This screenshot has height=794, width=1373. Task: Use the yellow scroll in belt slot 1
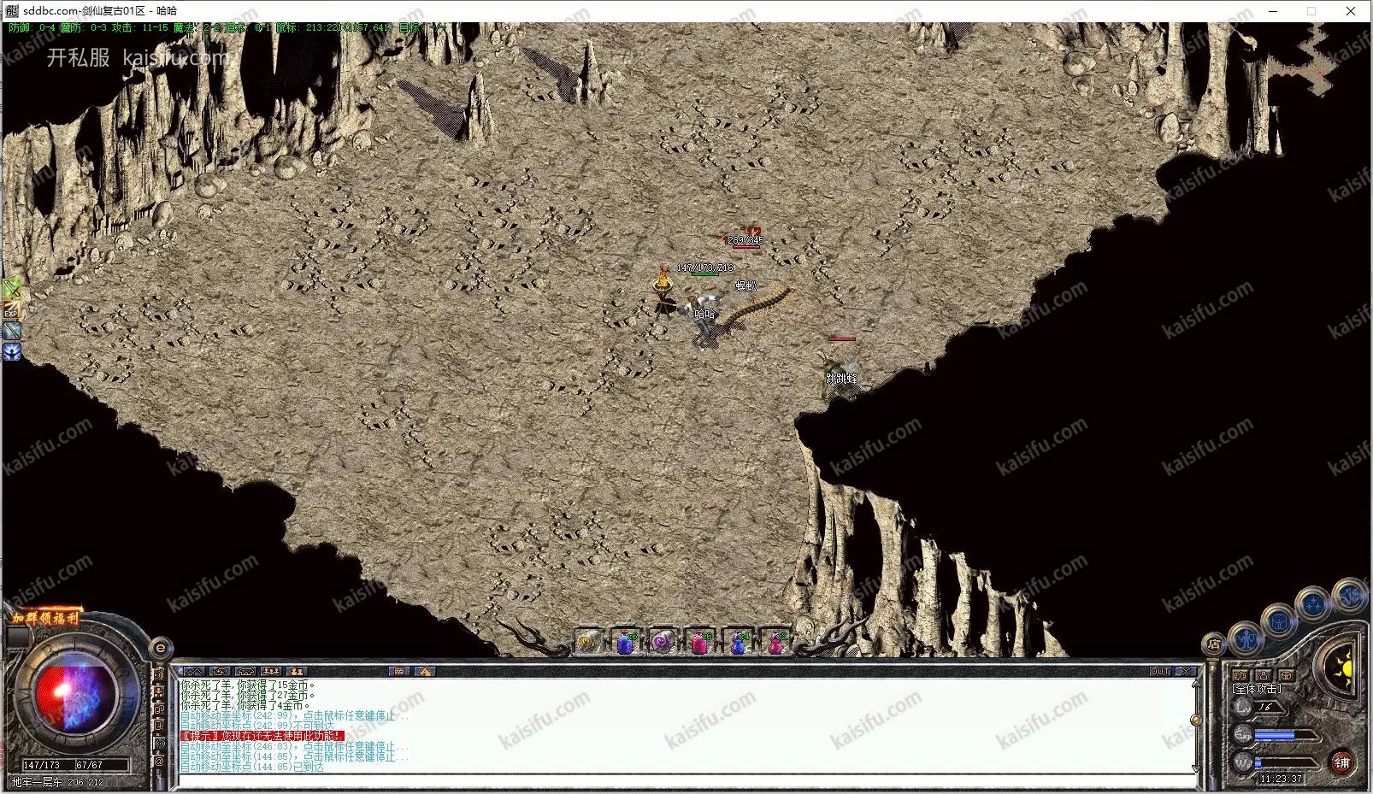point(587,640)
